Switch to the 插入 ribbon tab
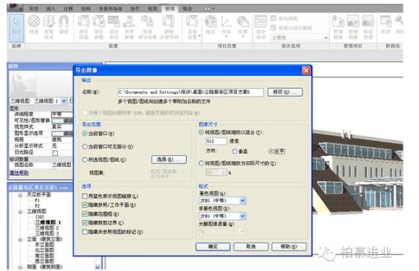The height and width of the screenshot is (271, 419). (51, 9)
